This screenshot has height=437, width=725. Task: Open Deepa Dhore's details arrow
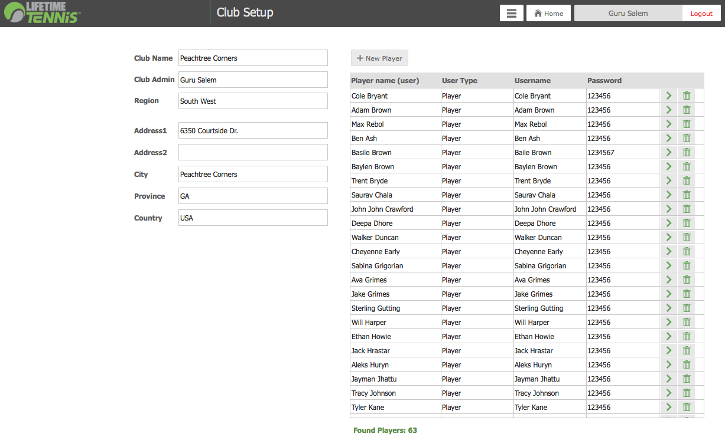(x=669, y=223)
